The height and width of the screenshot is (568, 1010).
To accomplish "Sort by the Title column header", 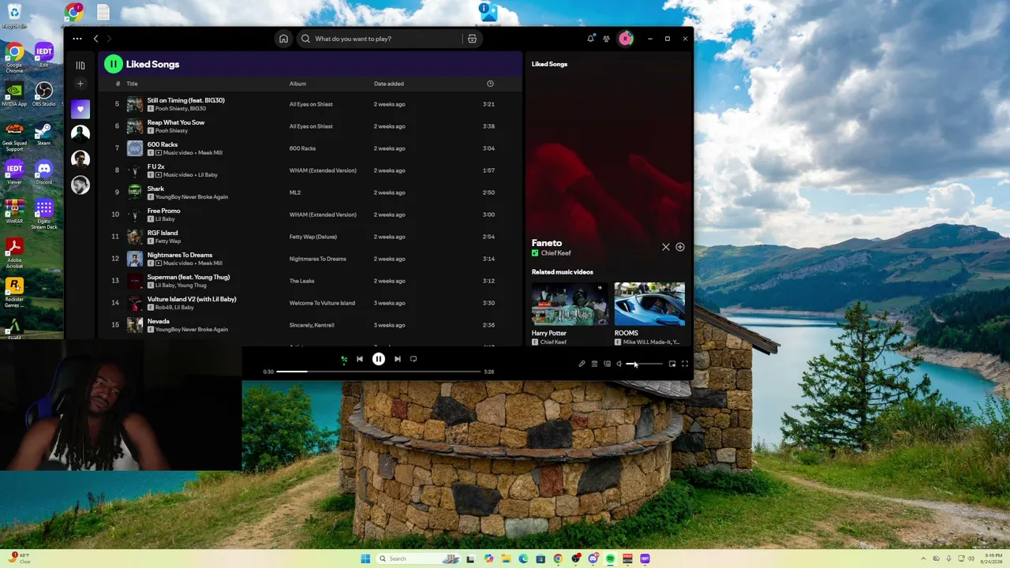I will 132,84.
